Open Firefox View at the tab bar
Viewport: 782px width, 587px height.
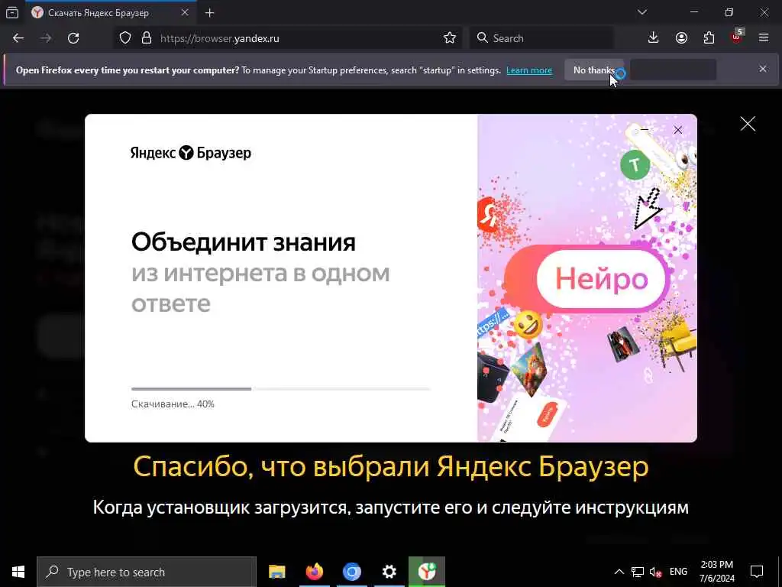(12, 12)
